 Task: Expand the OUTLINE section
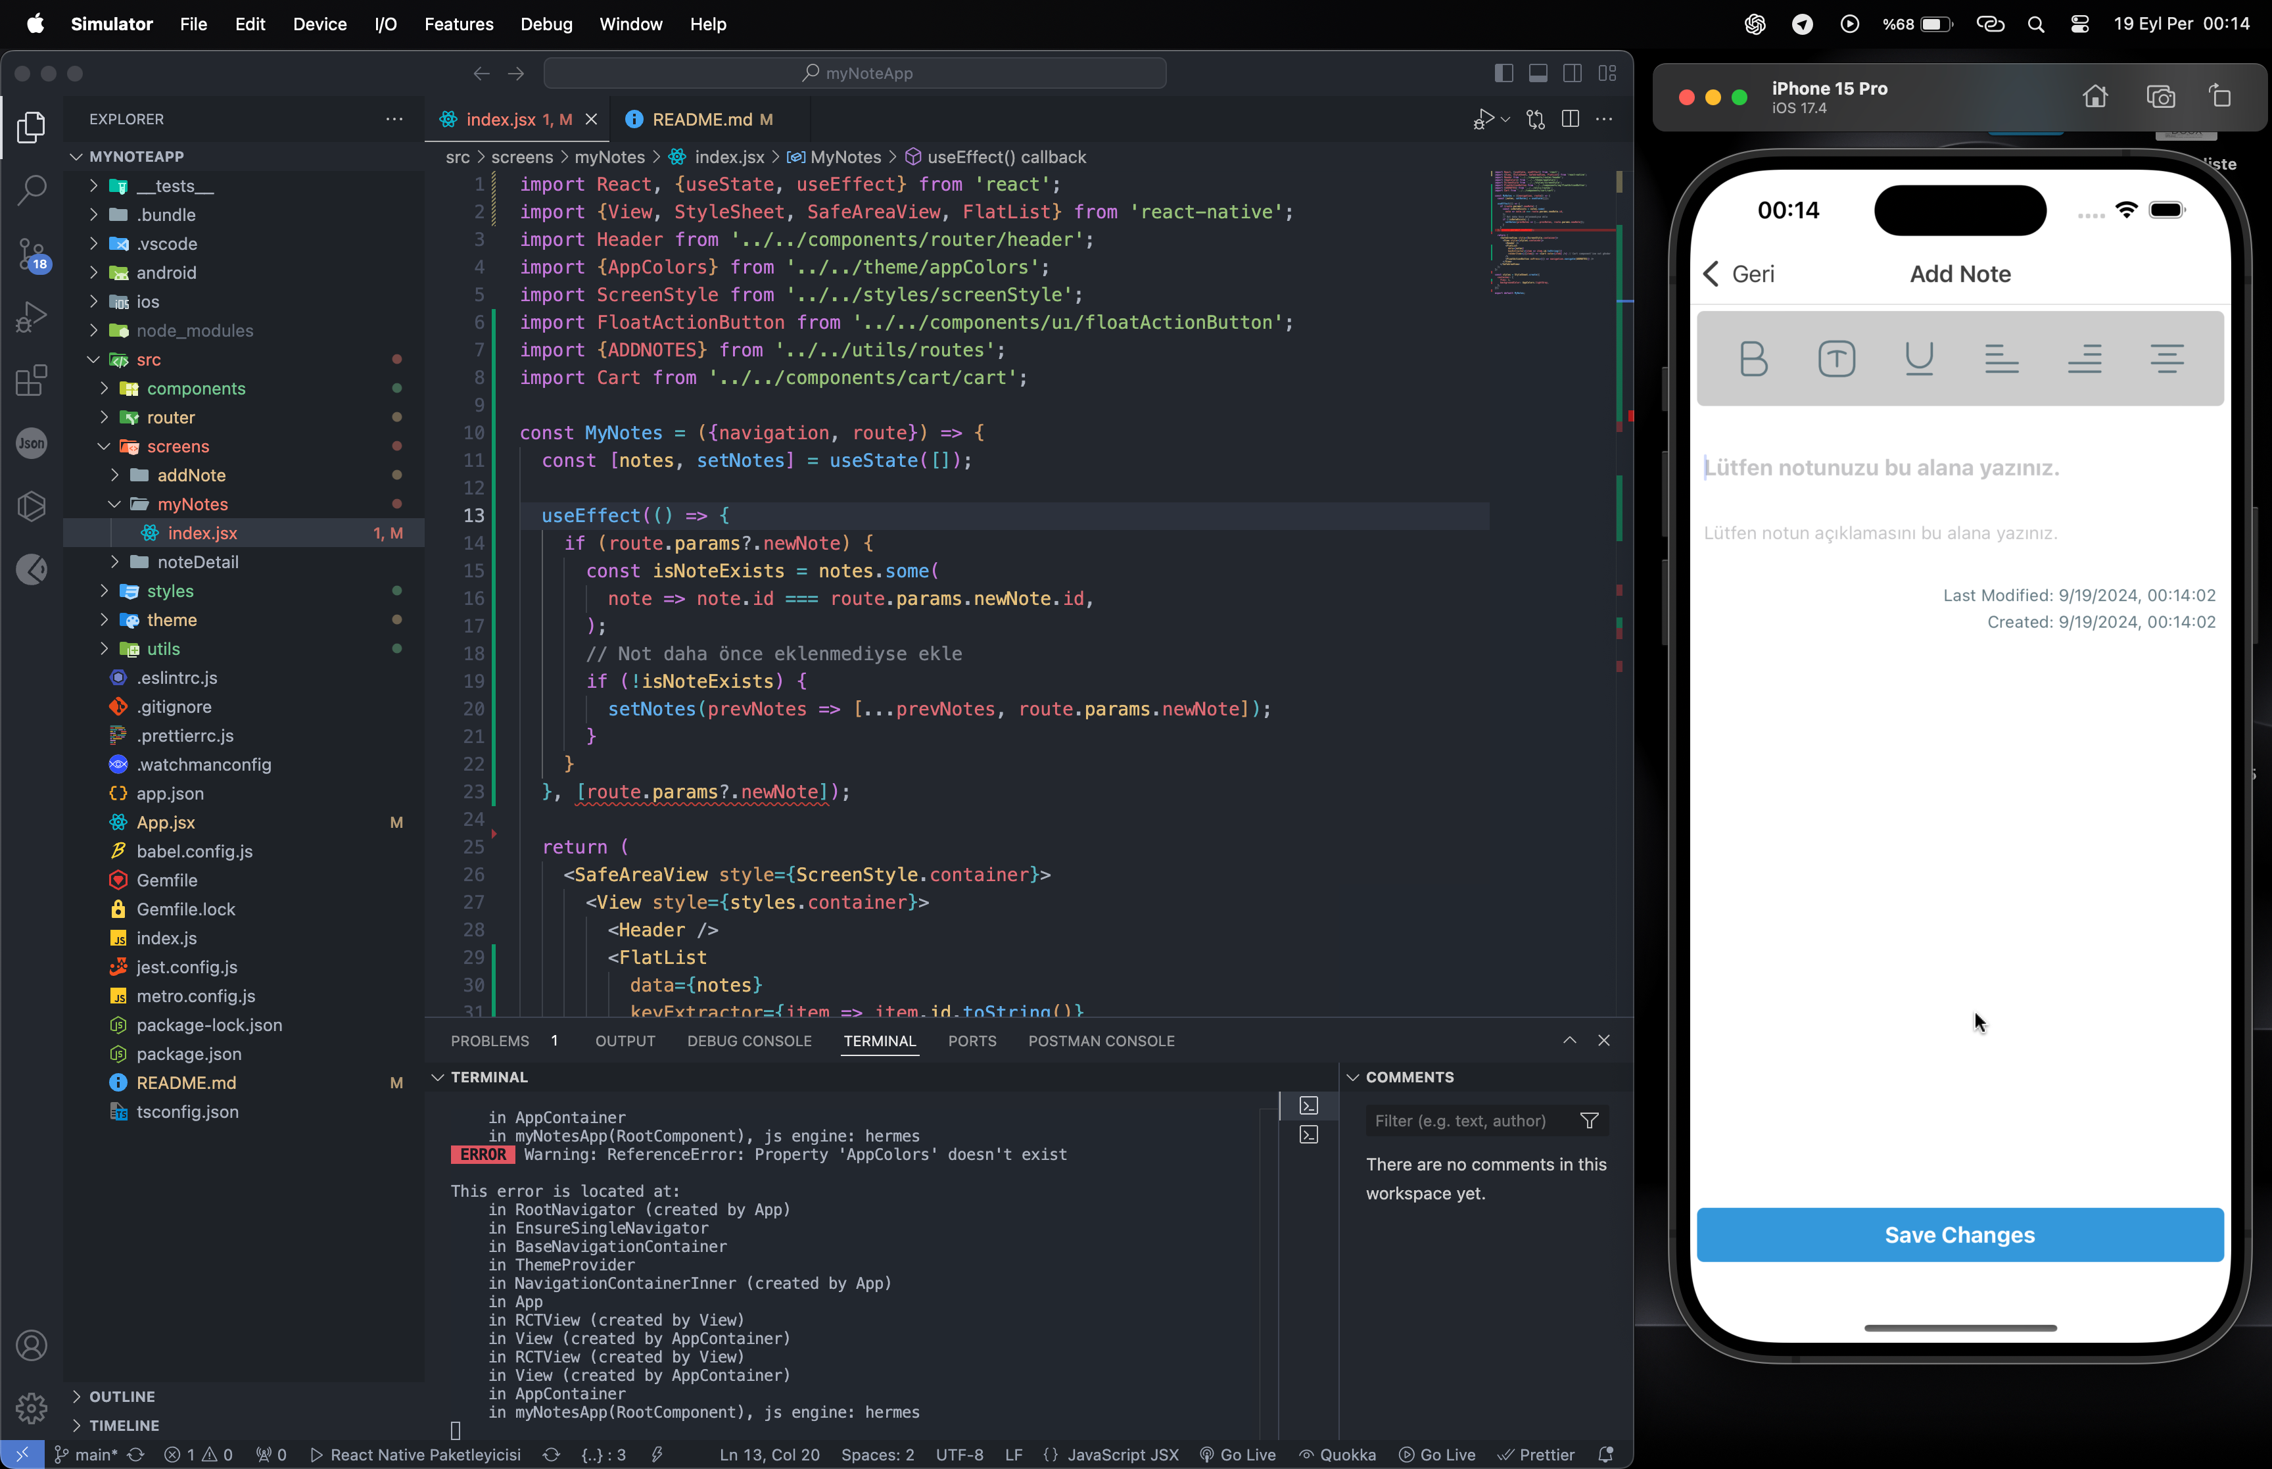point(122,1395)
